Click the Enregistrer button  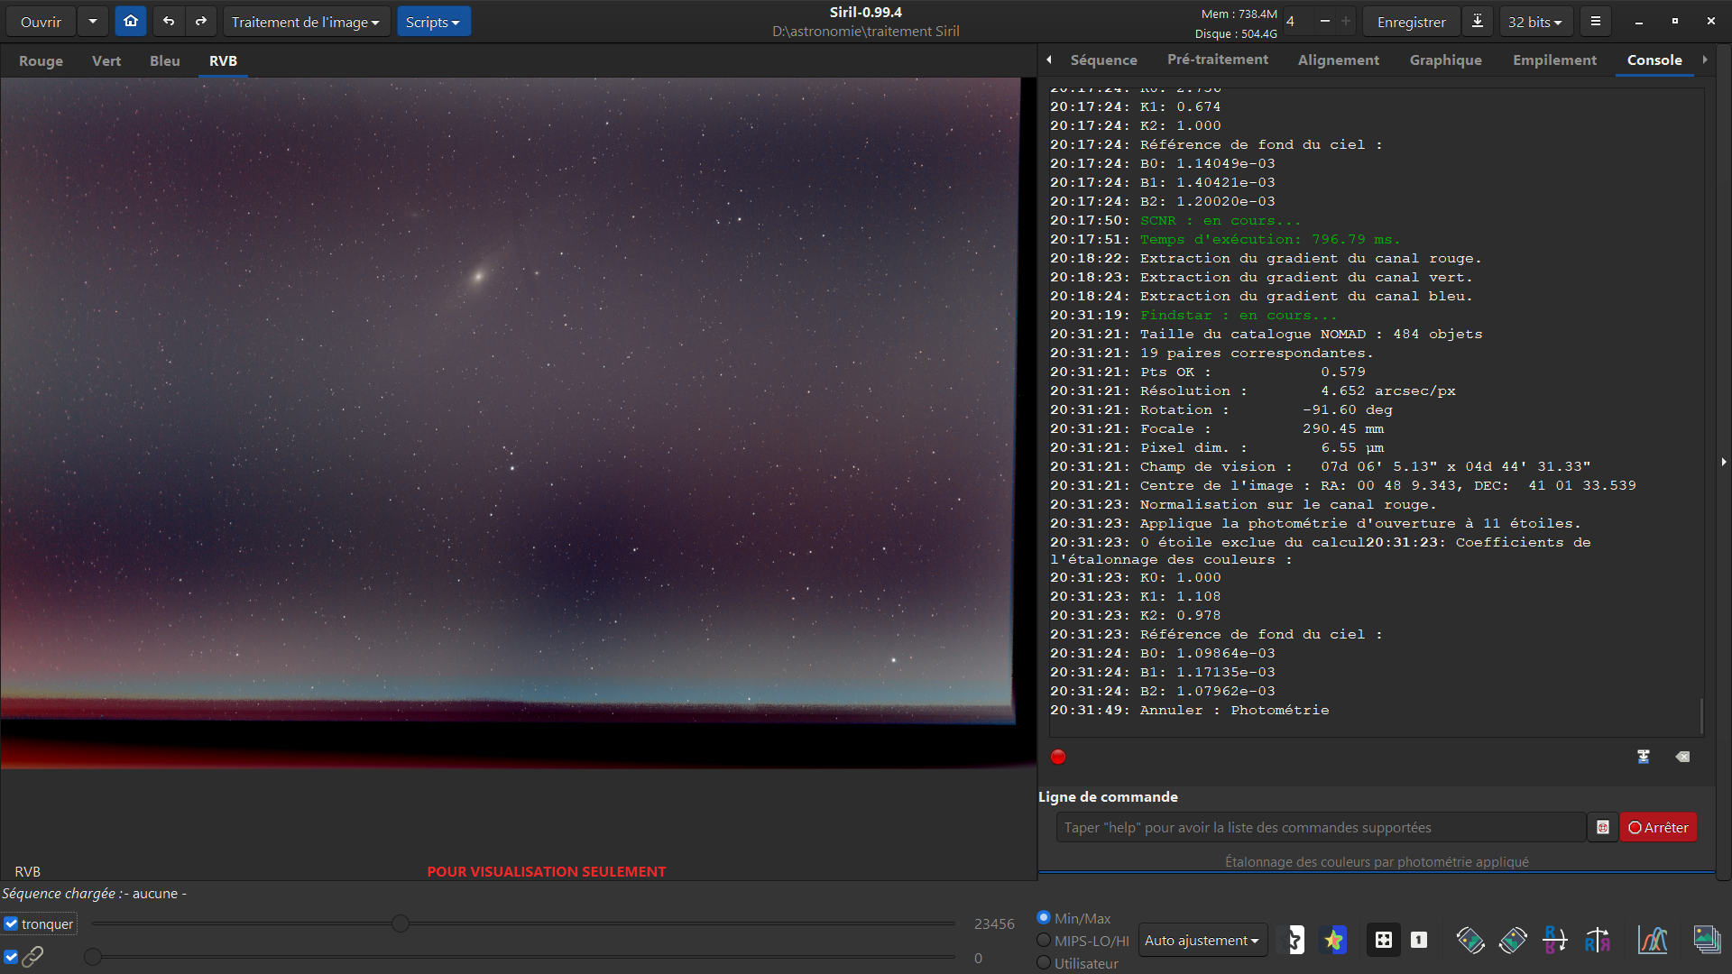(1411, 22)
